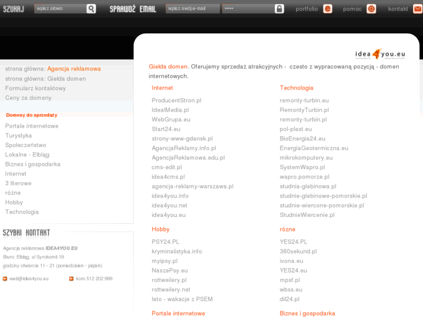Click the idea4you.eu logo
The image size is (423, 317).
(x=380, y=54)
